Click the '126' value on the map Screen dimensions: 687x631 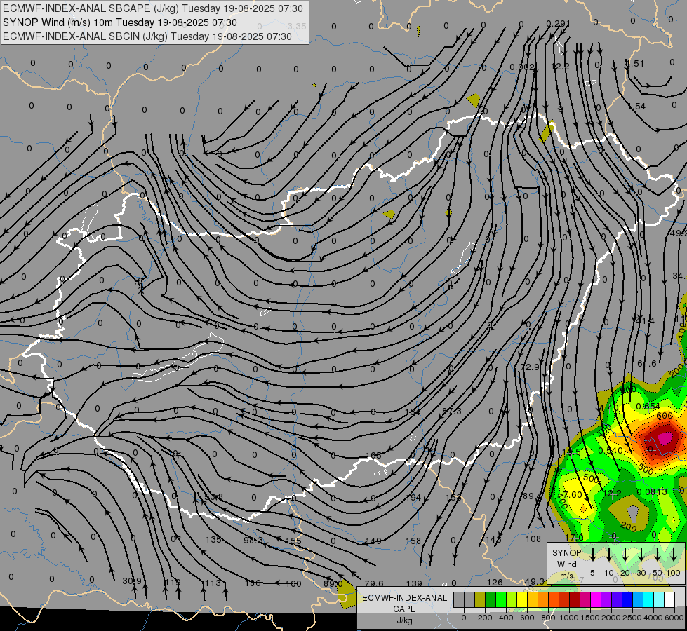tap(495, 583)
